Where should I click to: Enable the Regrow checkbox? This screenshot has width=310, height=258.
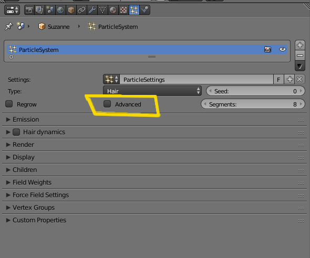[x=9, y=104]
